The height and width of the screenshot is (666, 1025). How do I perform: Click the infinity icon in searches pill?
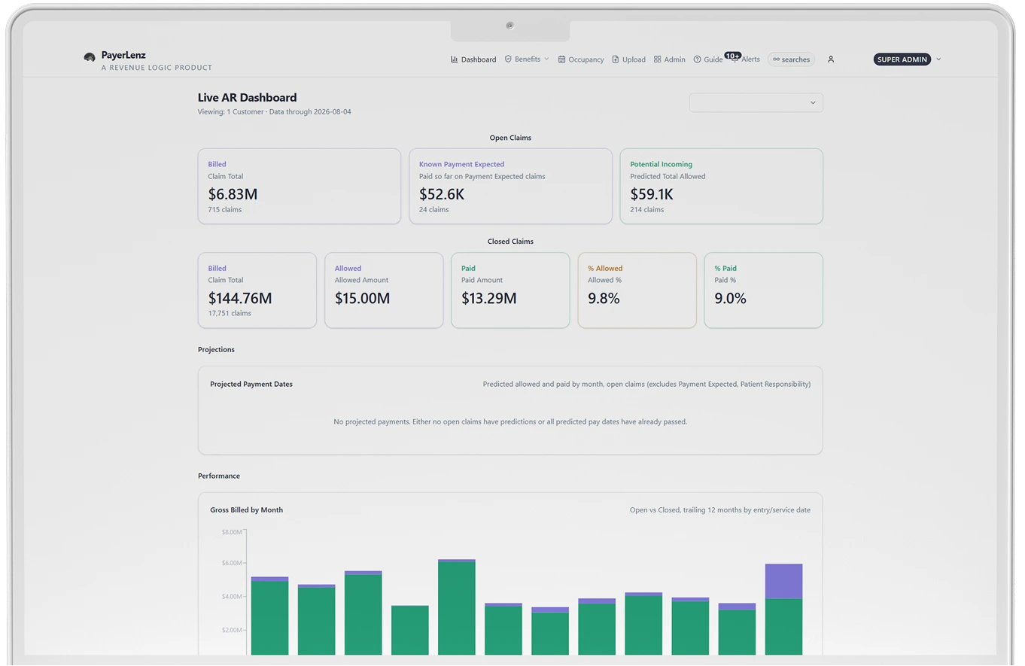(777, 59)
